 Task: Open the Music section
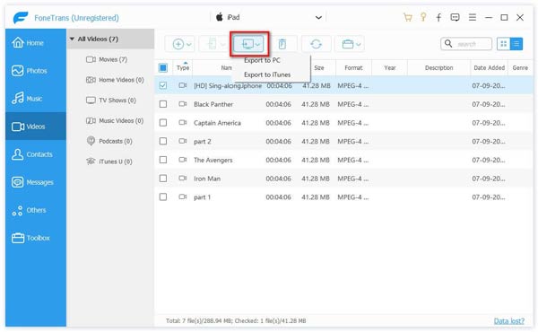tap(36, 99)
